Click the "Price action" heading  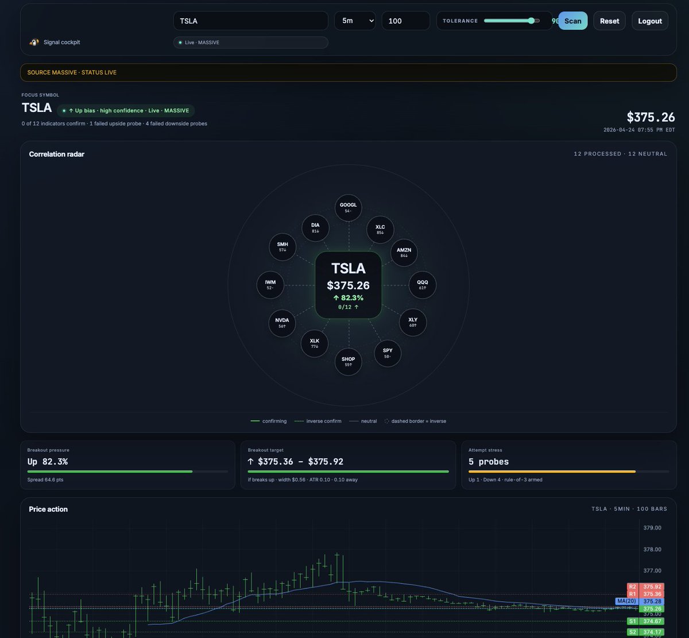(x=48, y=509)
